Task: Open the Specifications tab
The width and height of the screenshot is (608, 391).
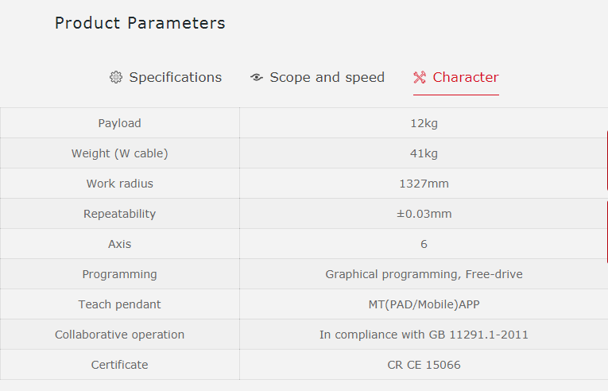Action: [175, 77]
